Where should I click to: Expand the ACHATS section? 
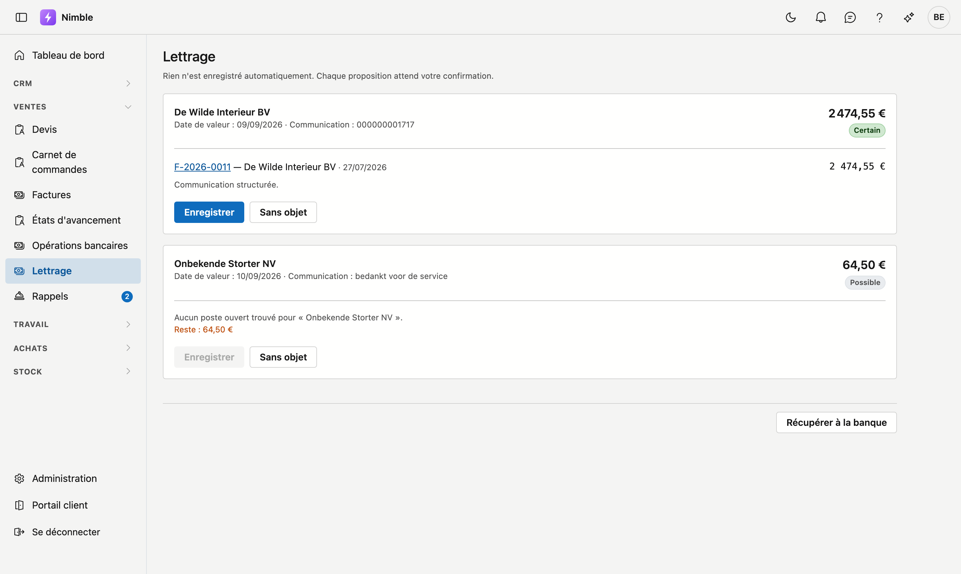(73, 348)
